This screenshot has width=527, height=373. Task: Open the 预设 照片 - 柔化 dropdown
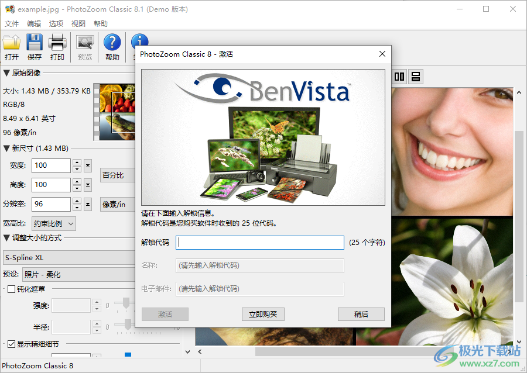(x=79, y=274)
